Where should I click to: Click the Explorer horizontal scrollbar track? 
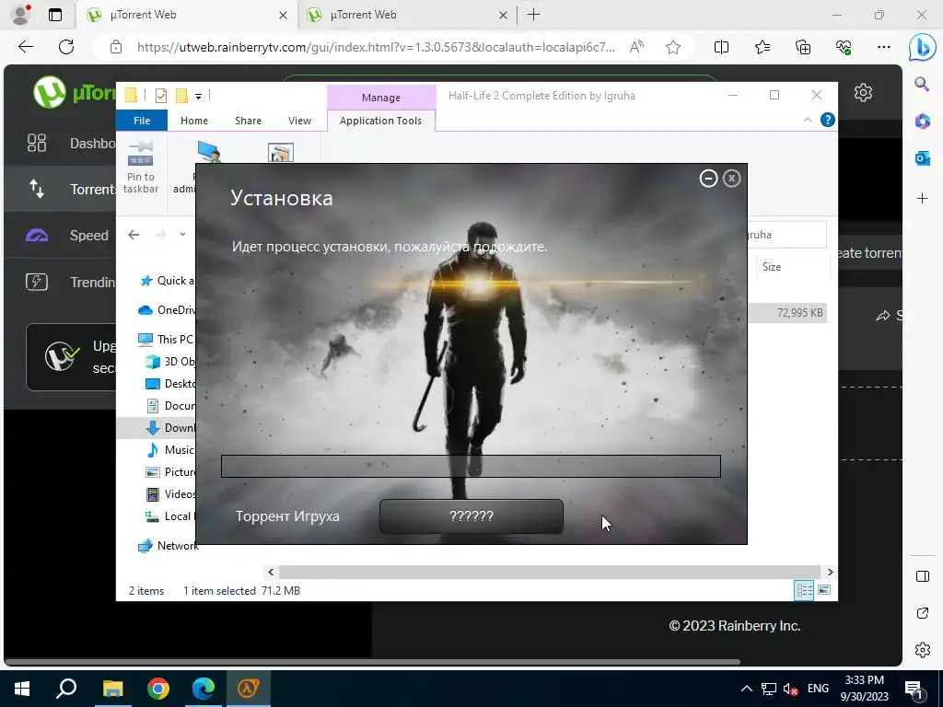pyautogui.click(x=549, y=572)
